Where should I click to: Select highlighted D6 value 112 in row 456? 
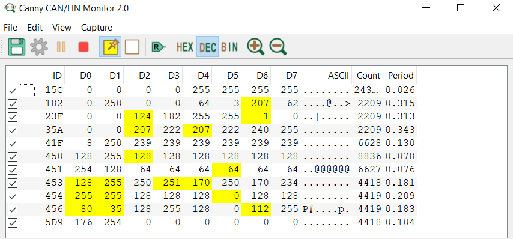[x=256, y=209]
